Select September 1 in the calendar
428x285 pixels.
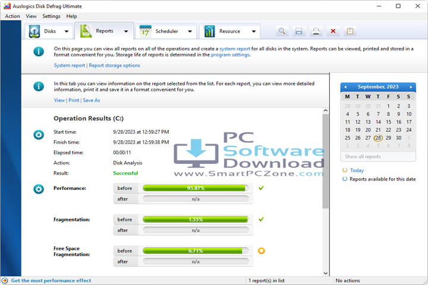[x=388, y=106]
